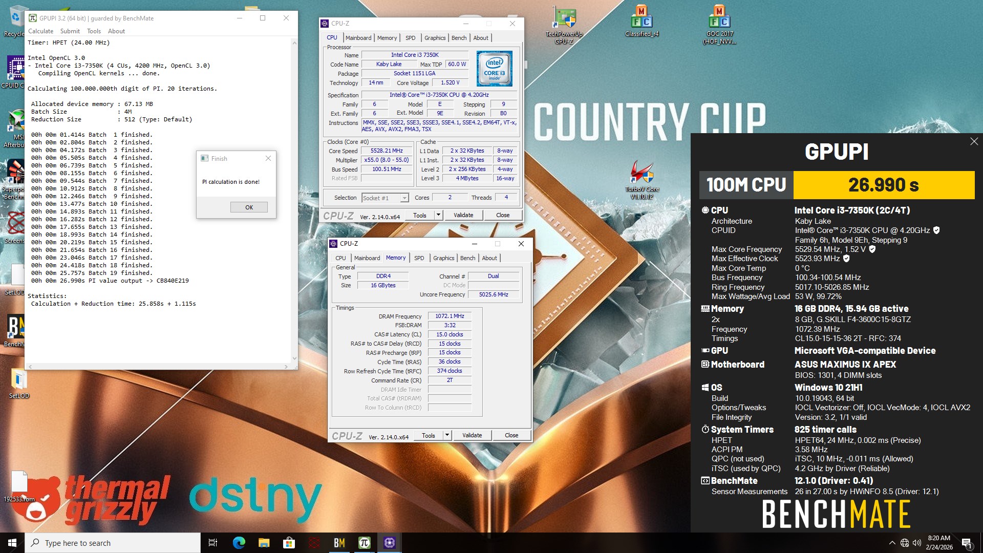The image size is (983, 553).
Task: Click OK in the Finish dialog
Action: [249, 207]
